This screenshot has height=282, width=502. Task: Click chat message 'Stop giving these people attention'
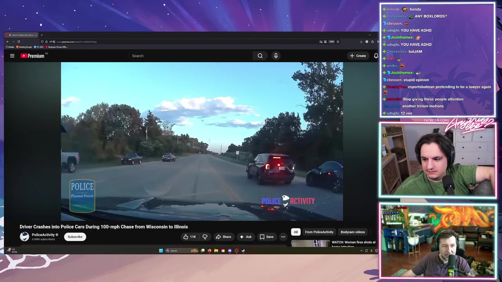coord(433,99)
